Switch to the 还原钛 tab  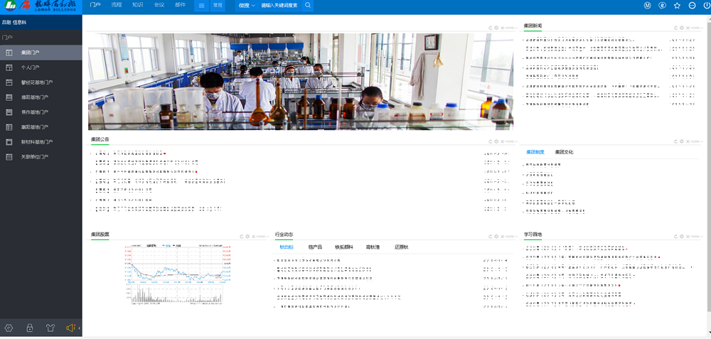pos(402,247)
